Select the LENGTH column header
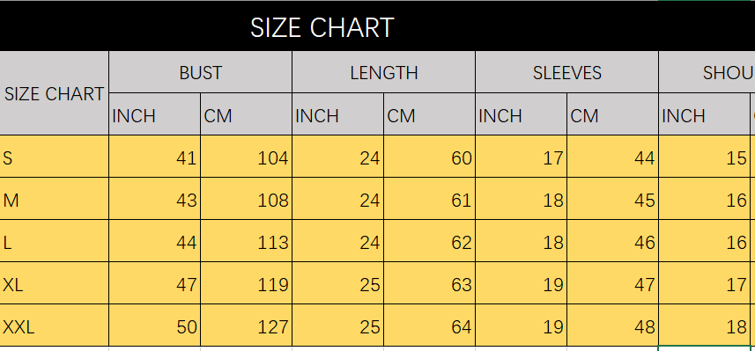The height and width of the screenshot is (351, 755). pyautogui.click(x=384, y=72)
